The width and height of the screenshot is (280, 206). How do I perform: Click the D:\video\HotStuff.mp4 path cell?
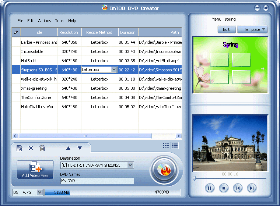[x=160, y=61]
